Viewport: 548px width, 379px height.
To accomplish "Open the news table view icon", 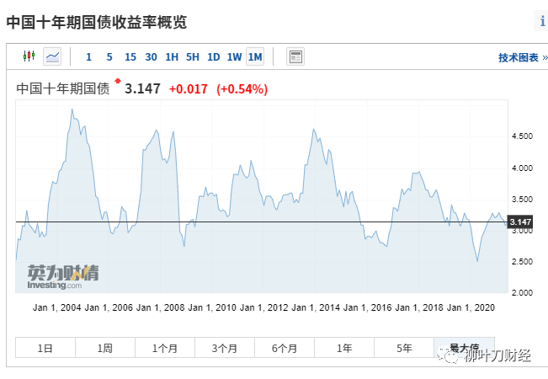I will pyautogui.click(x=295, y=56).
